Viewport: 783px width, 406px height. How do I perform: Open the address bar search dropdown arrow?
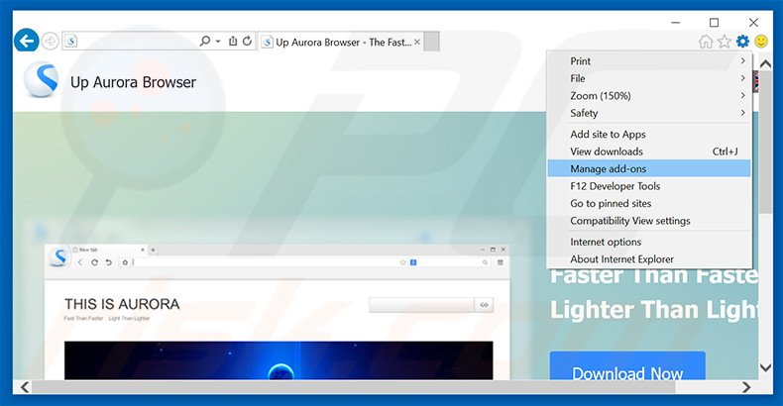(218, 42)
